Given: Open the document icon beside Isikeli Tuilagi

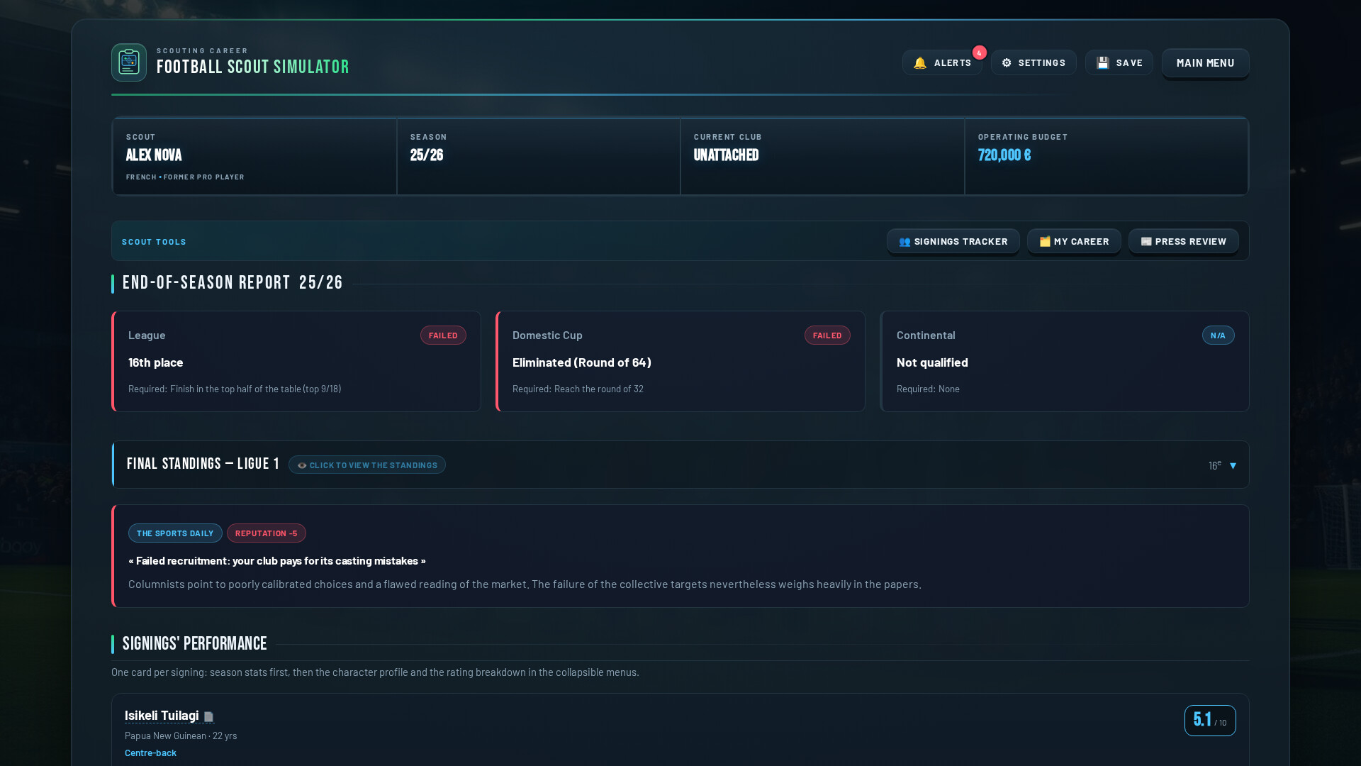Looking at the screenshot, I should 208,716.
